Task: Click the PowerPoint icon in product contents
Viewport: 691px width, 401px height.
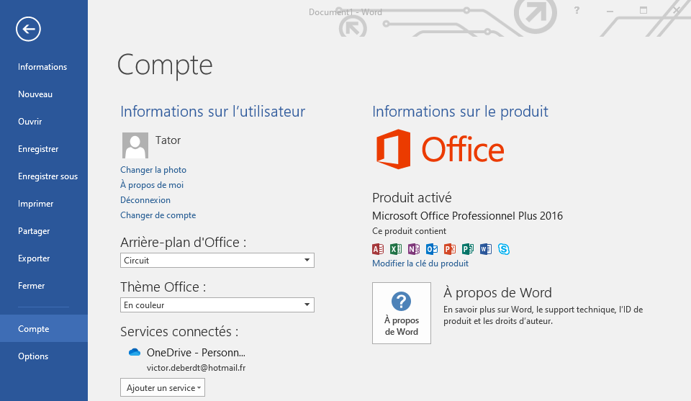Action: (449, 249)
